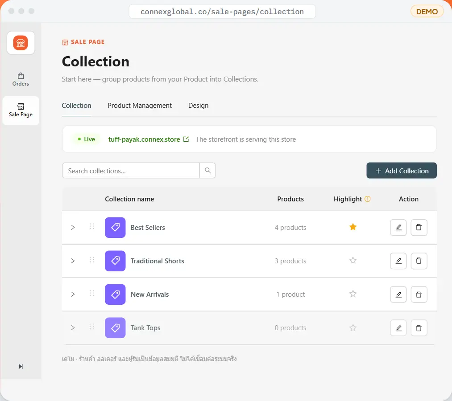Click the Highlight info icon

pos(368,199)
